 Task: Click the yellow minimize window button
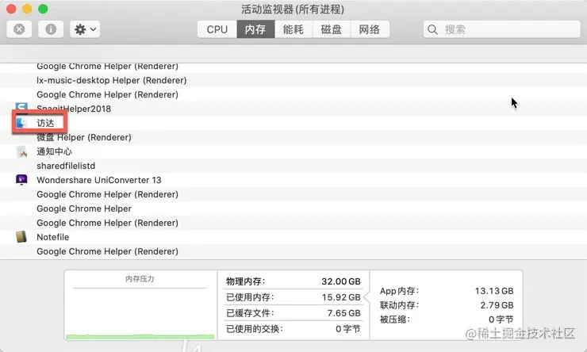(27, 9)
